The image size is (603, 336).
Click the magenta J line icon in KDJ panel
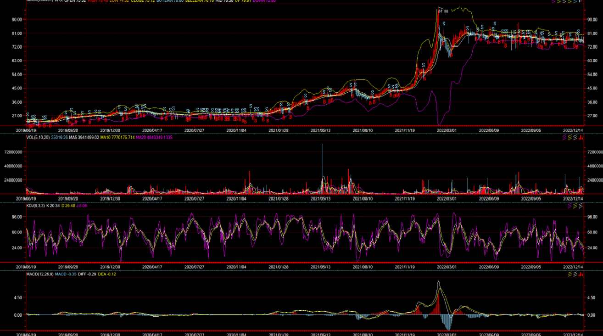[x=570, y=206]
